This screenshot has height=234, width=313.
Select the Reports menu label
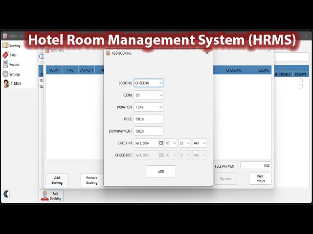click(x=14, y=65)
